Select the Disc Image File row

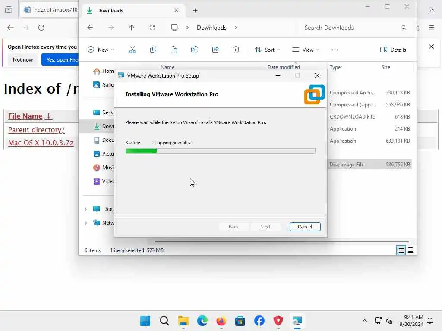click(369, 164)
